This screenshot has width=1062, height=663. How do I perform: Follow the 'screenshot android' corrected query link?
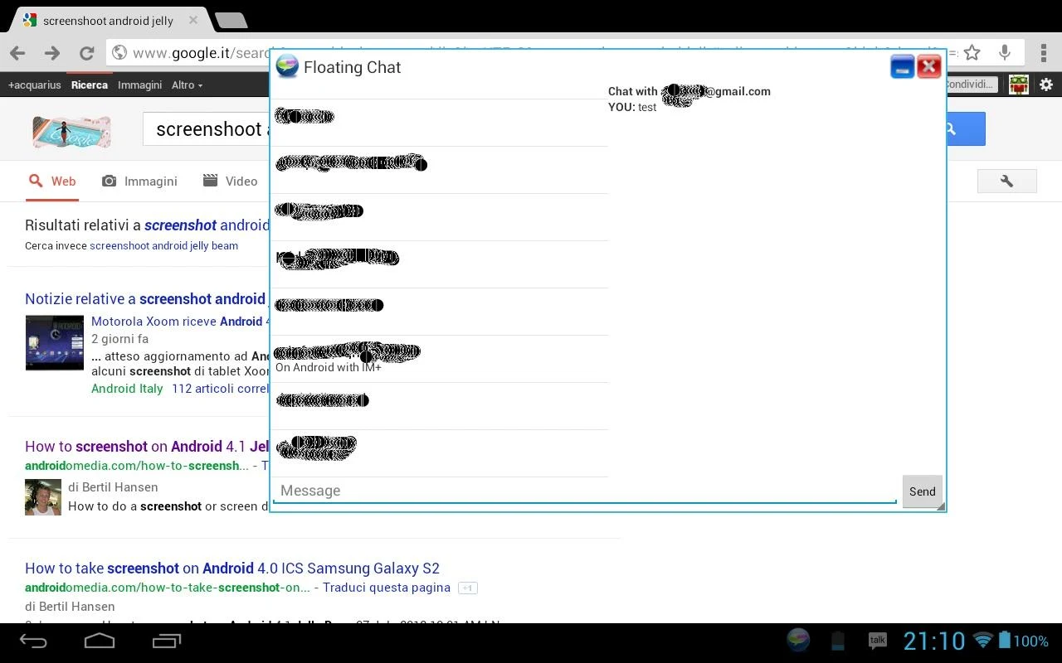click(x=207, y=225)
